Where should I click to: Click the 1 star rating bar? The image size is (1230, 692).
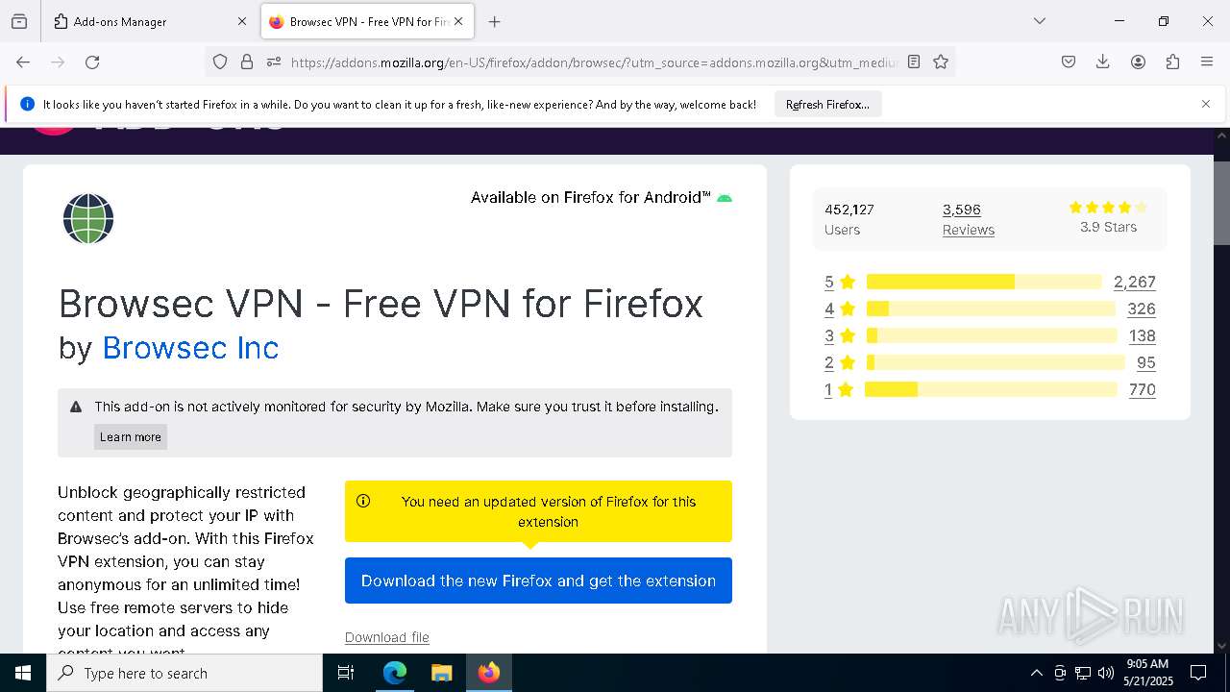coord(991,389)
